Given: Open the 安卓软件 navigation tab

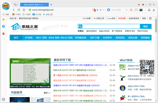Looking at the screenshot, I should (x=107, y=38).
